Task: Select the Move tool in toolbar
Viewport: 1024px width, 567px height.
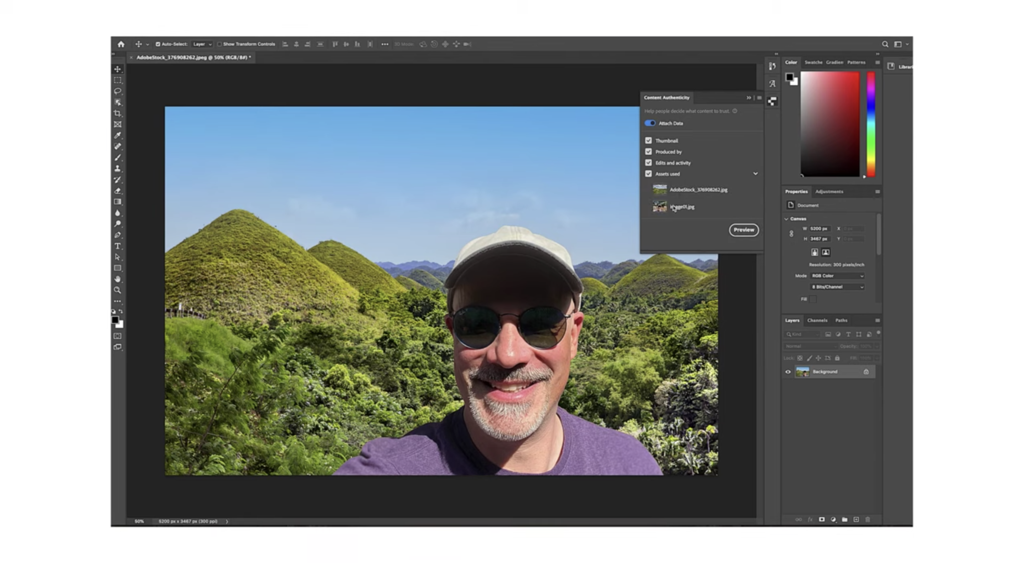Action: 118,69
